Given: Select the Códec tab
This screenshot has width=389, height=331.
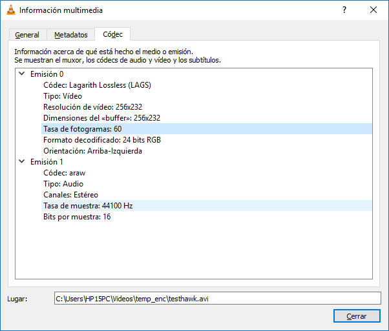Looking at the screenshot, I should click(x=112, y=34).
